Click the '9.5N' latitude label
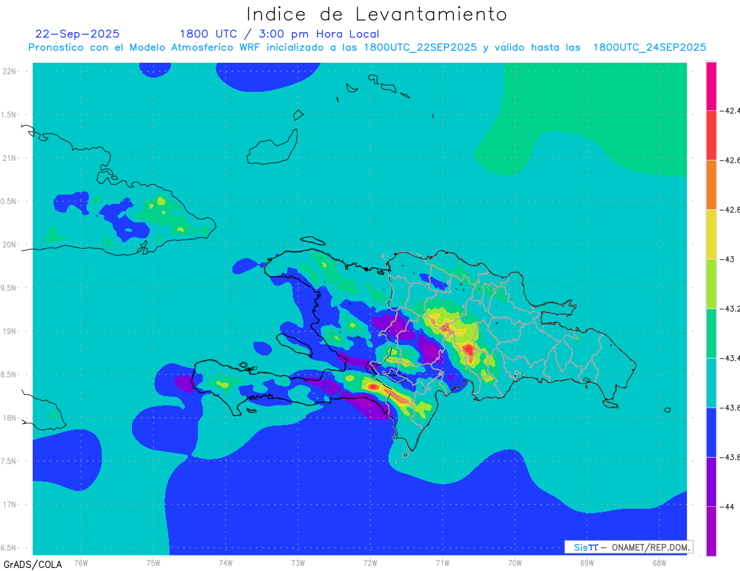Viewport: 740px width, 571px height. click(9, 288)
